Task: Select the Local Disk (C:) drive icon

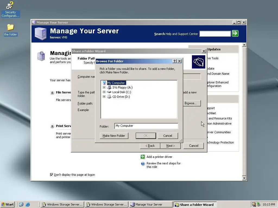Action: (x=109, y=92)
